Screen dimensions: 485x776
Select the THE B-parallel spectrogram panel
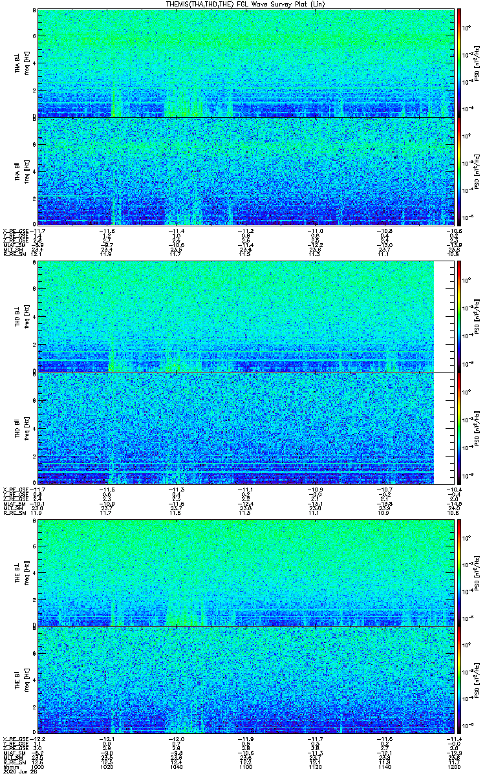pos(245,681)
